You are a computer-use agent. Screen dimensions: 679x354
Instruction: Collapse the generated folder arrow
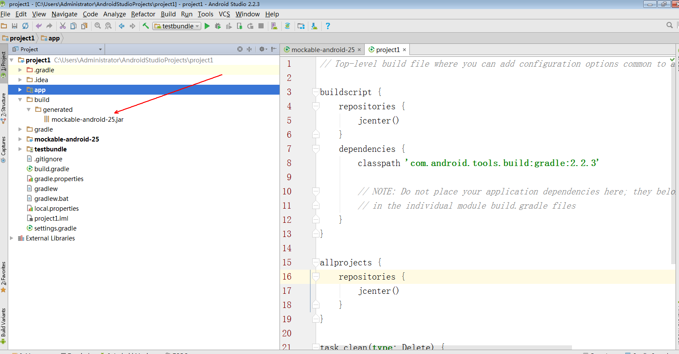28,110
